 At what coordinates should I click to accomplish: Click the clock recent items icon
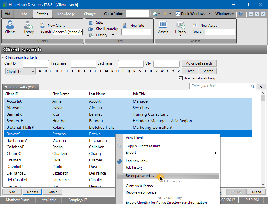(x=155, y=14)
